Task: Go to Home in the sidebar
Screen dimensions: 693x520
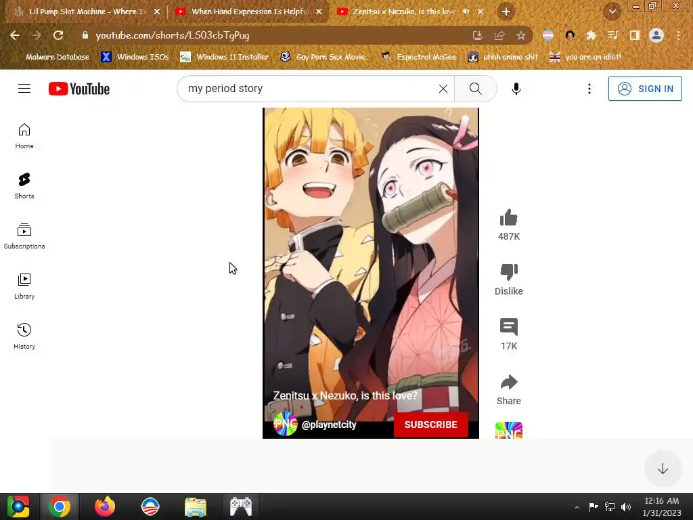Action: tap(24, 136)
